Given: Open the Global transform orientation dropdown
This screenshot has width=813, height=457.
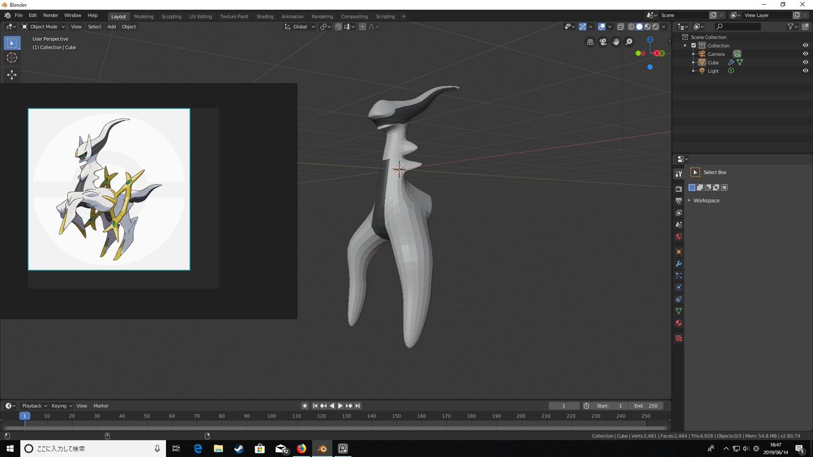Looking at the screenshot, I should [299, 26].
